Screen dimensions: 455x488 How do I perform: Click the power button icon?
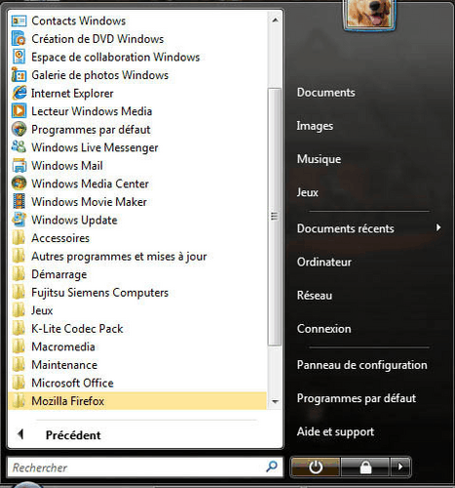click(x=316, y=468)
